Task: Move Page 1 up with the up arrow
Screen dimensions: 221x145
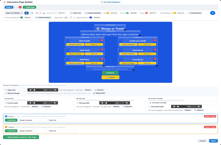Action: pyautogui.click(x=15, y=7)
